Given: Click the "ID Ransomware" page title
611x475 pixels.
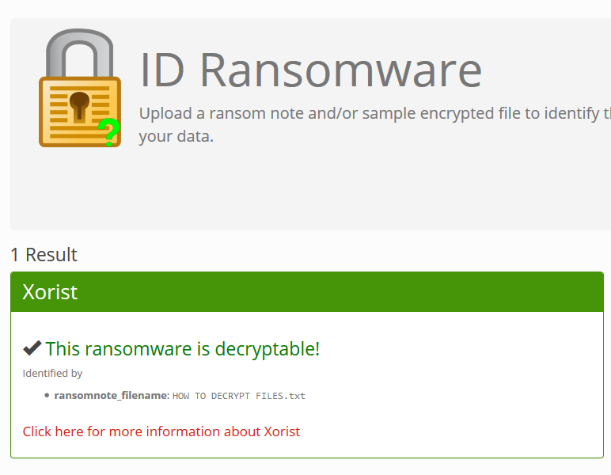Looking at the screenshot, I should tap(310, 70).
